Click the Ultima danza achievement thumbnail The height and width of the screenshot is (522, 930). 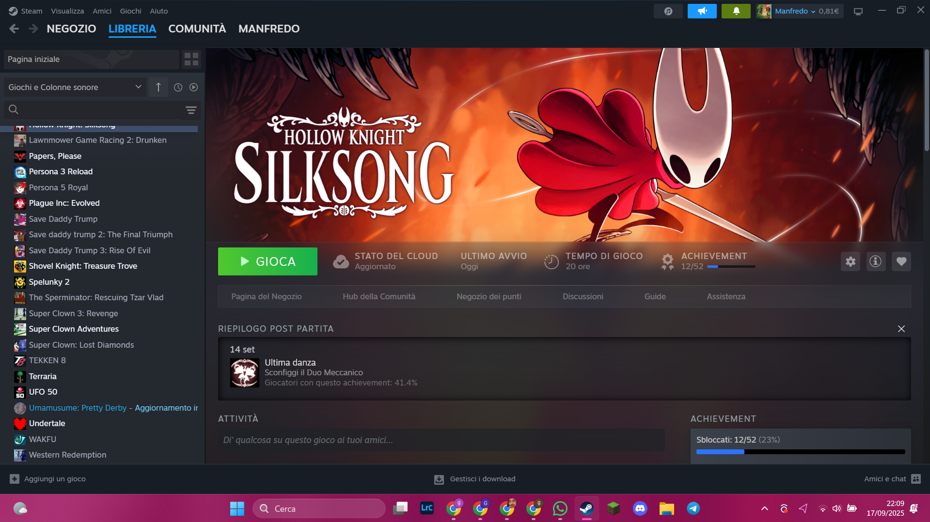(x=244, y=372)
